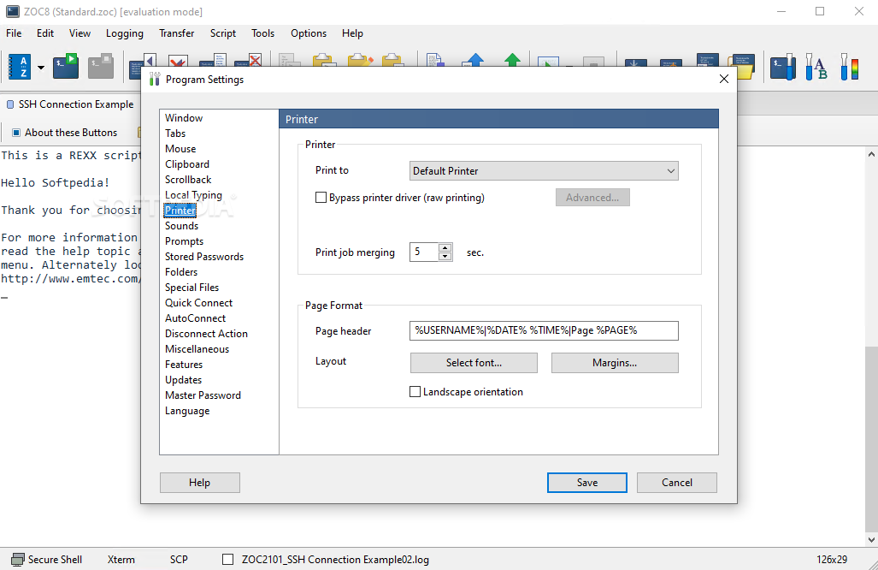
Task: Open Help for Program Settings
Action: [x=199, y=483]
